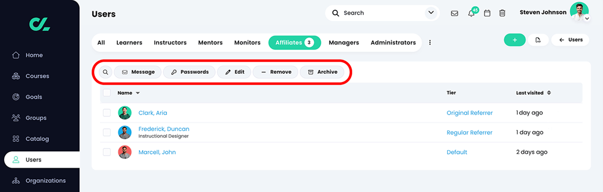Viewport: 603px width, 192px height.
Task: Click the file export icon button
Action: pyautogui.click(x=538, y=40)
